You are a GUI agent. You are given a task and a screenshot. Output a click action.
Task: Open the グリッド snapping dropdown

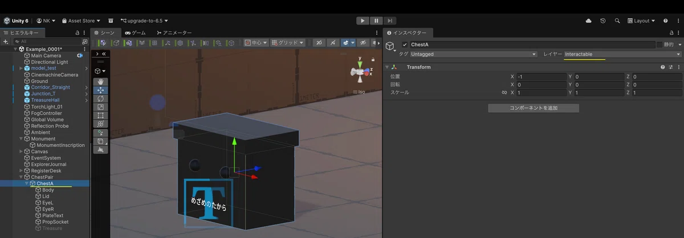pyautogui.click(x=288, y=43)
